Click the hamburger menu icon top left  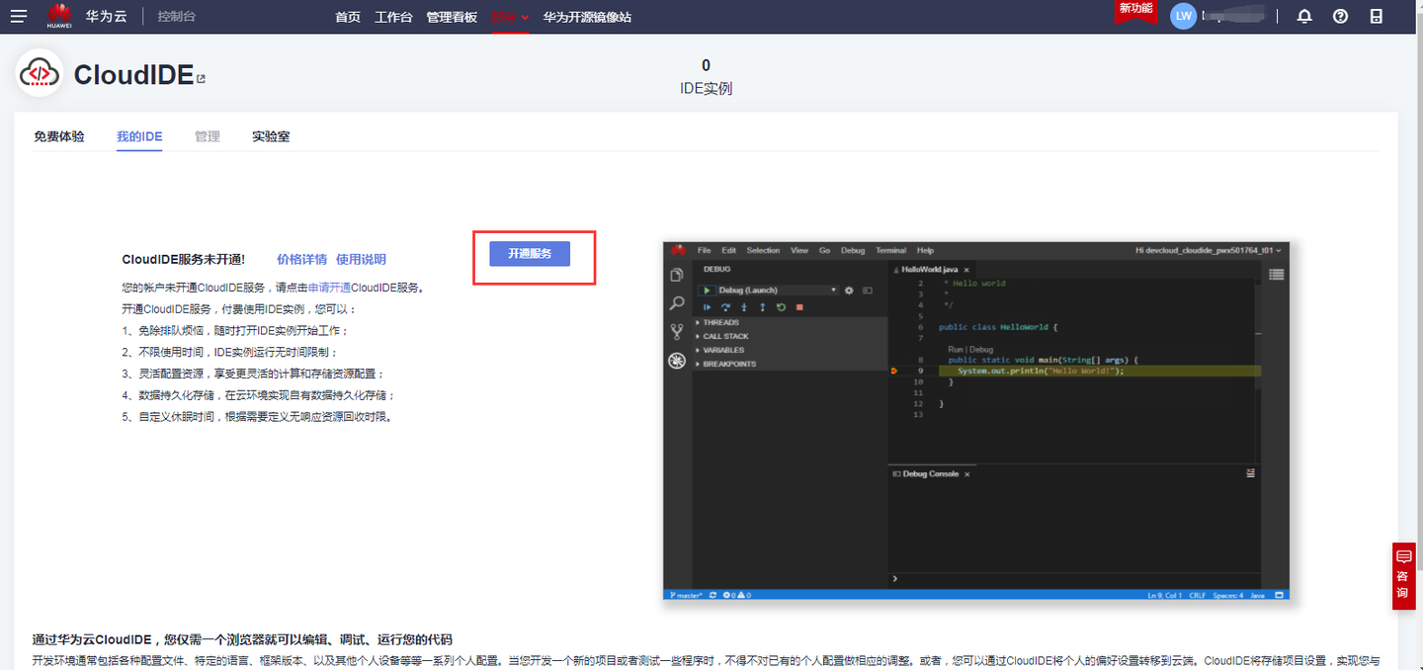point(18,16)
